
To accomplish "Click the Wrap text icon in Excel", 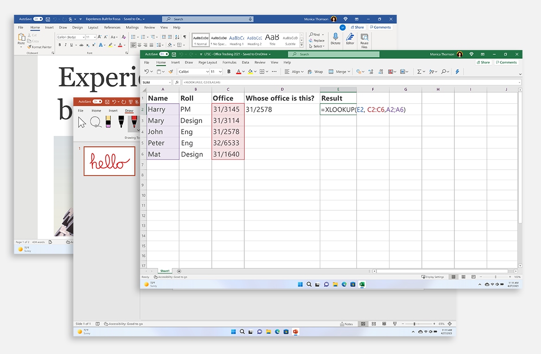I will (312, 72).
